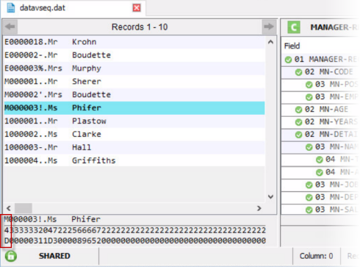The width and height of the screenshot is (360, 267).
Task: Click the Field column header
Action: tap(292, 46)
